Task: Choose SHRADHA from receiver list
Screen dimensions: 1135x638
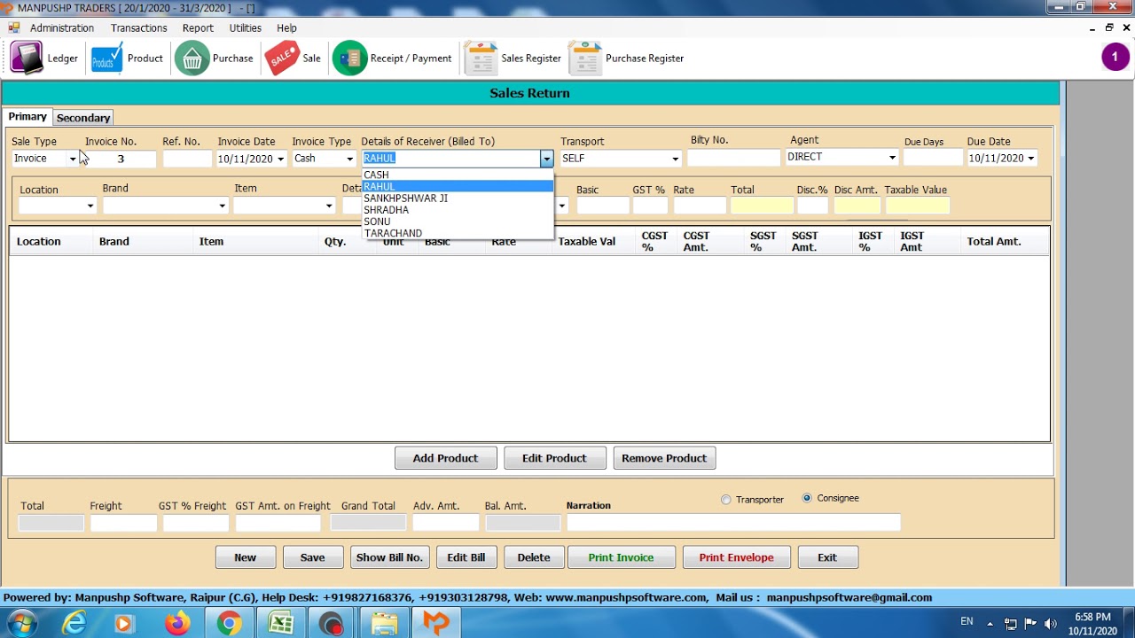Action: point(458,210)
